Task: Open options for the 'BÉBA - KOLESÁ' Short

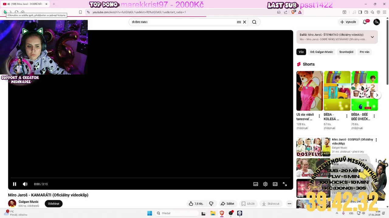Action: (347, 116)
